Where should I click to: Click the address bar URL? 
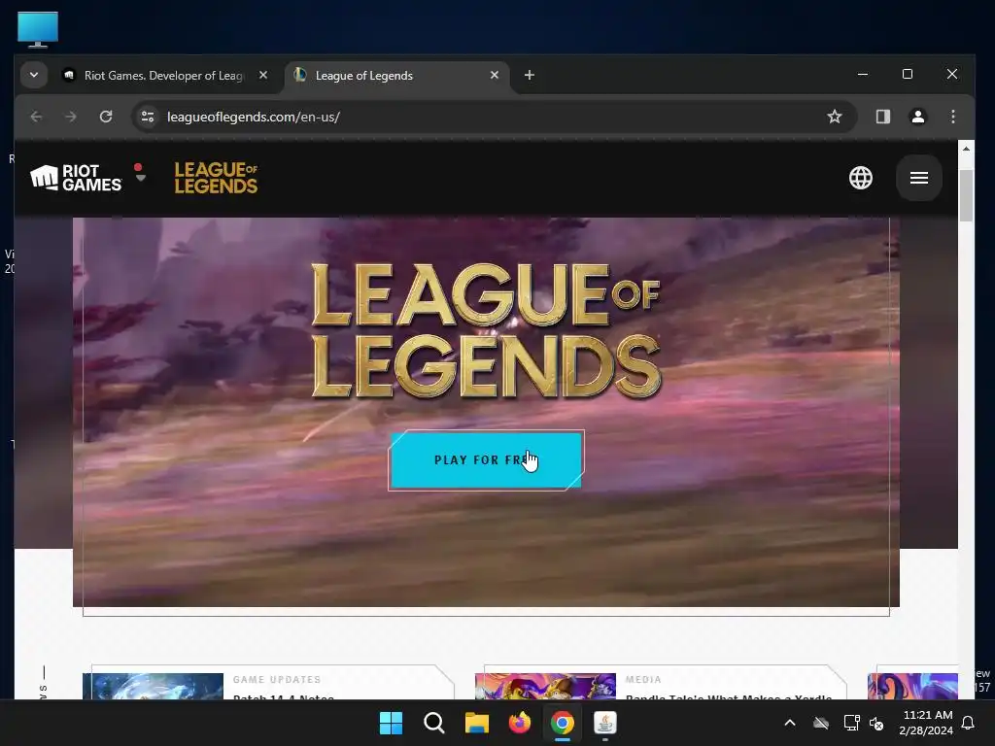pos(254,117)
